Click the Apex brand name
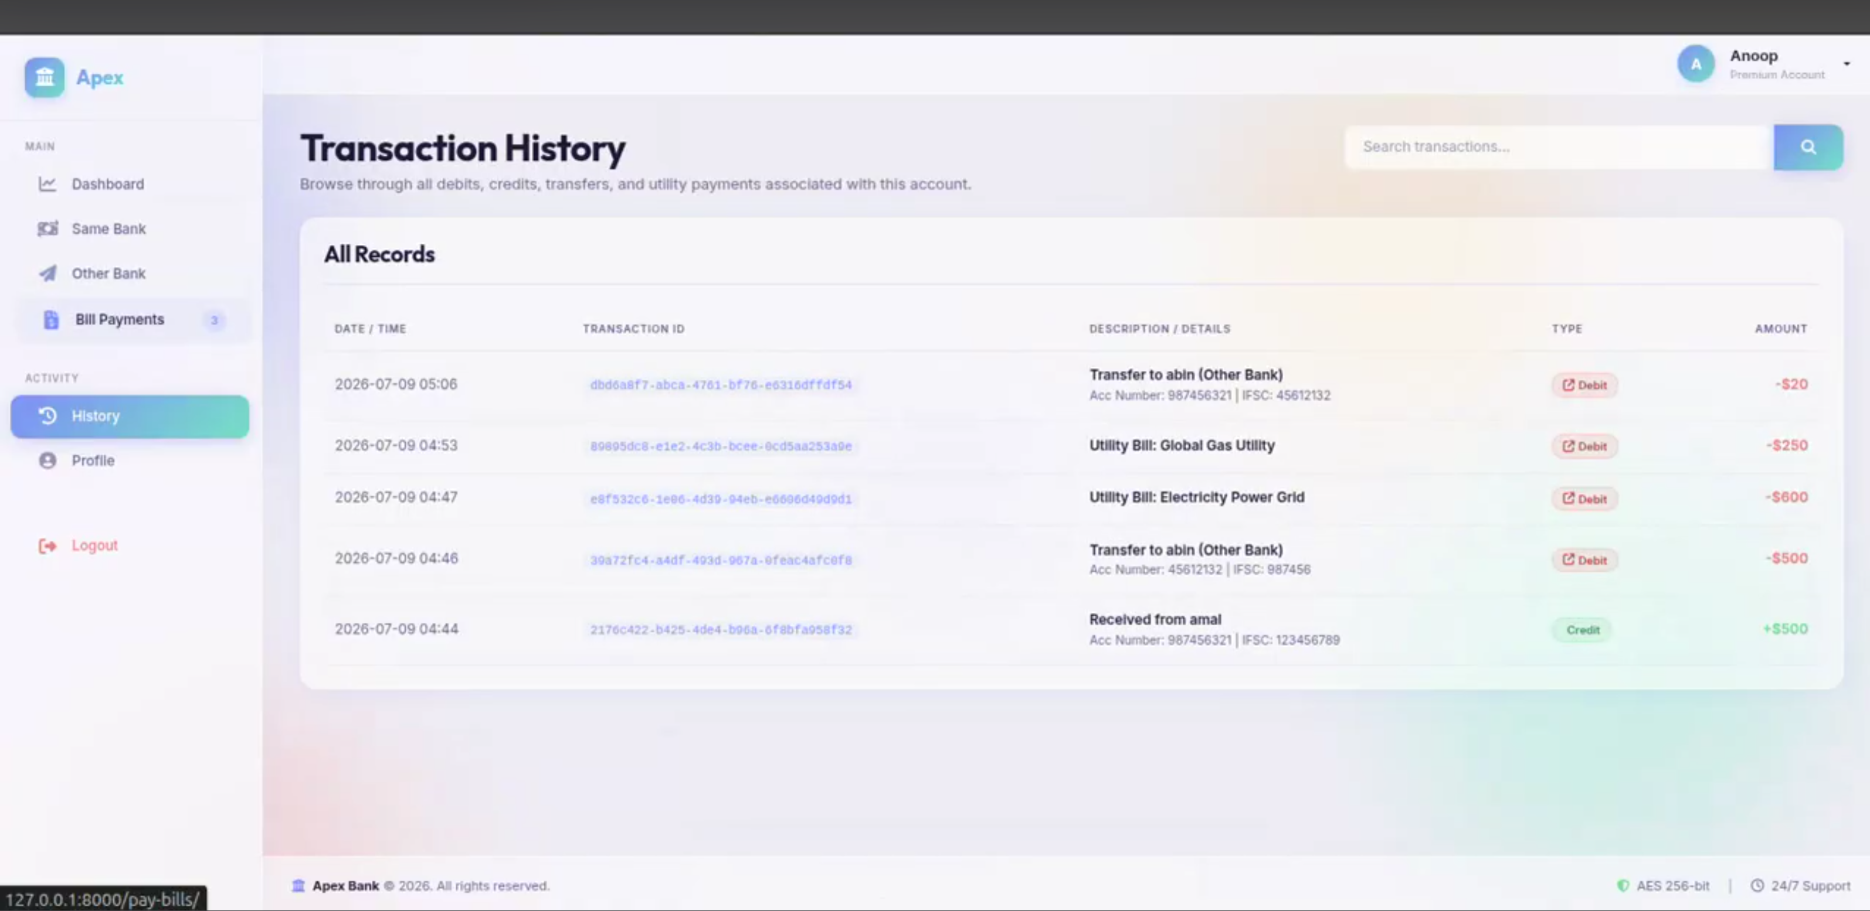Image resolution: width=1870 pixels, height=911 pixels. click(100, 77)
